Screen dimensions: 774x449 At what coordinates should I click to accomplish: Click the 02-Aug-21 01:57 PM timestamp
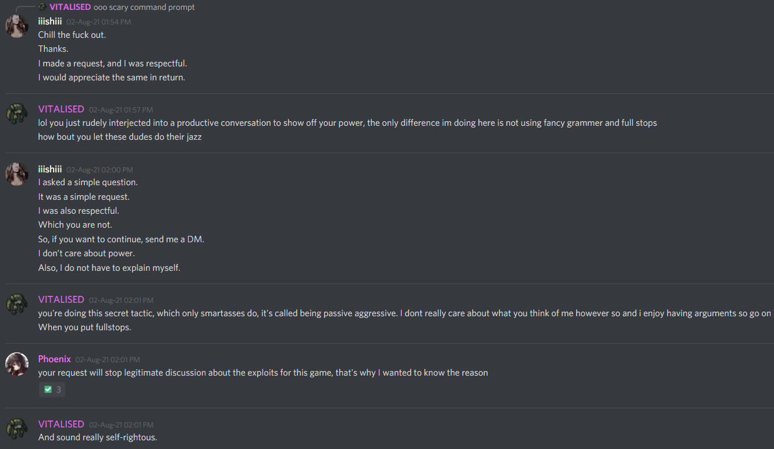coord(121,110)
